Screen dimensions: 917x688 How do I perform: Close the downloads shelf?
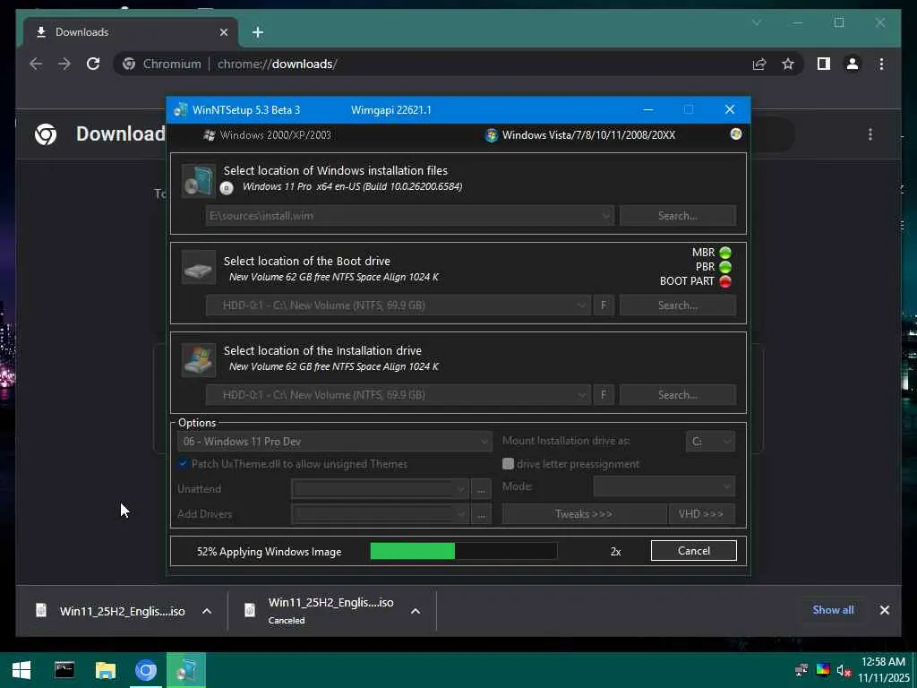884,609
